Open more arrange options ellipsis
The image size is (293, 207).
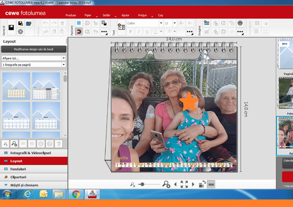[104, 32]
